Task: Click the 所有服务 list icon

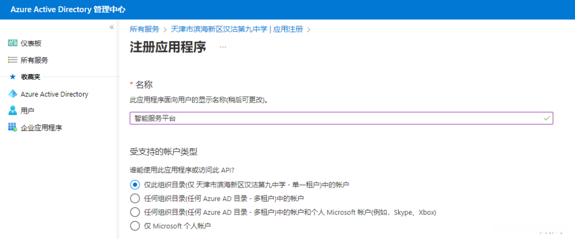Action: (12, 60)
